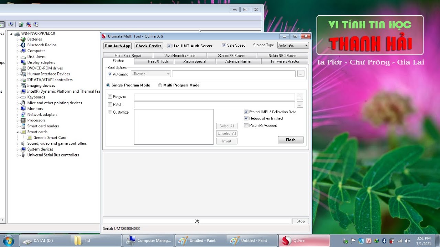Expand the Display adapters tree node

pyautogui.click(x=18, y=62)
